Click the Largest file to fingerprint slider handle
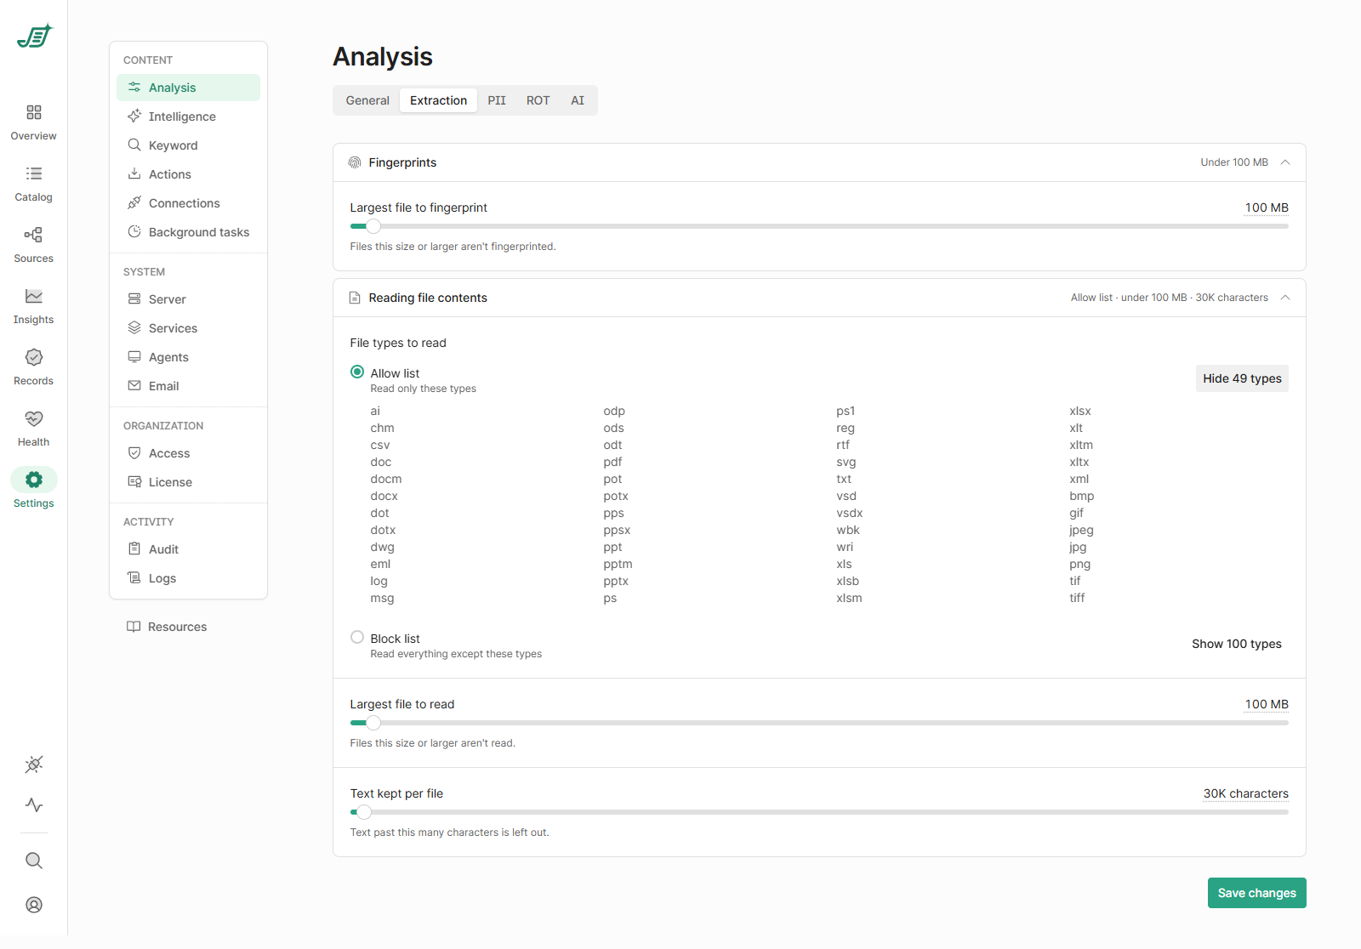The width and height of the screenshot is (1361, 949). click(373, 226)
